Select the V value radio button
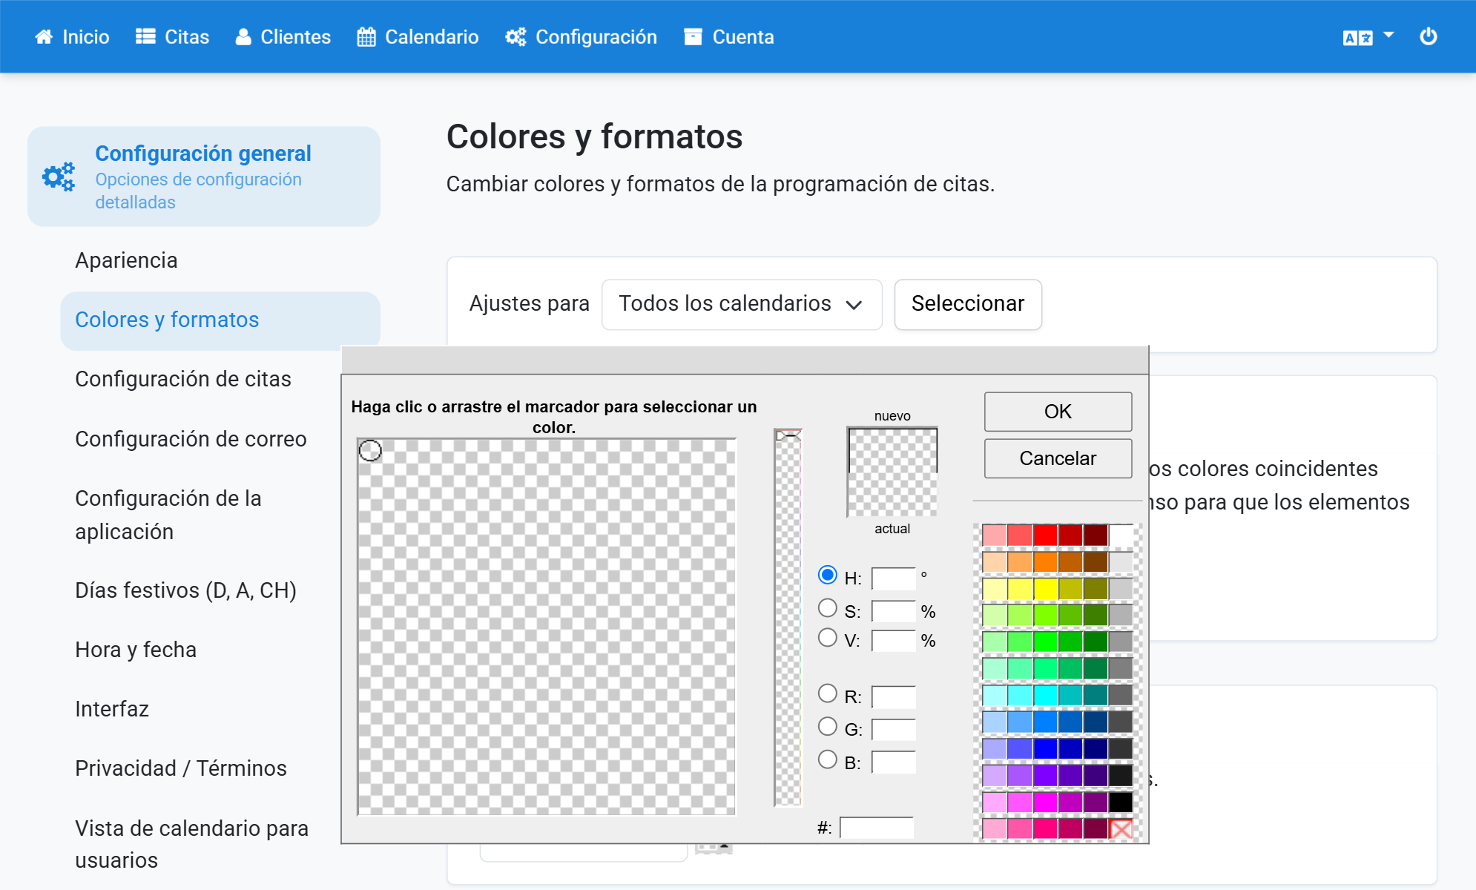Screen dimensions: 1476x890 (828, 638)
